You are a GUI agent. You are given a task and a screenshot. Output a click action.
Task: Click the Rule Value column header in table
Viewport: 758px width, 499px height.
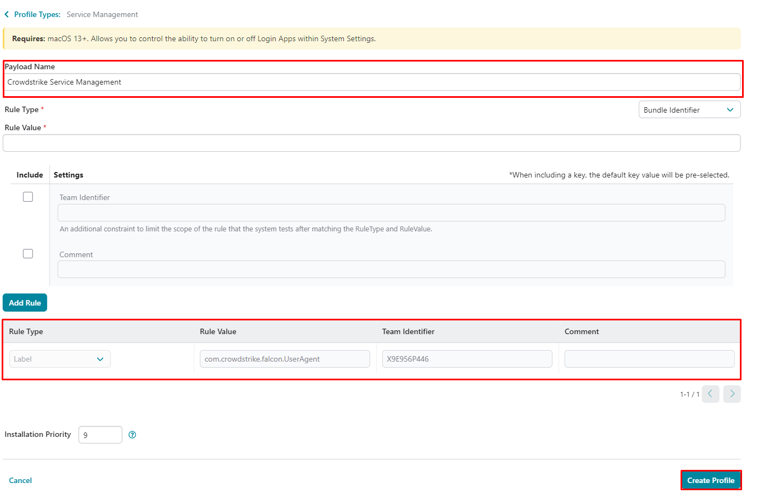(218, 331)
